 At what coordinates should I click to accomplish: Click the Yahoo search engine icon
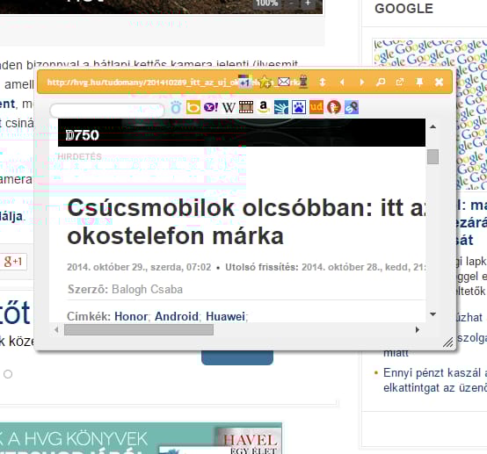211,107
